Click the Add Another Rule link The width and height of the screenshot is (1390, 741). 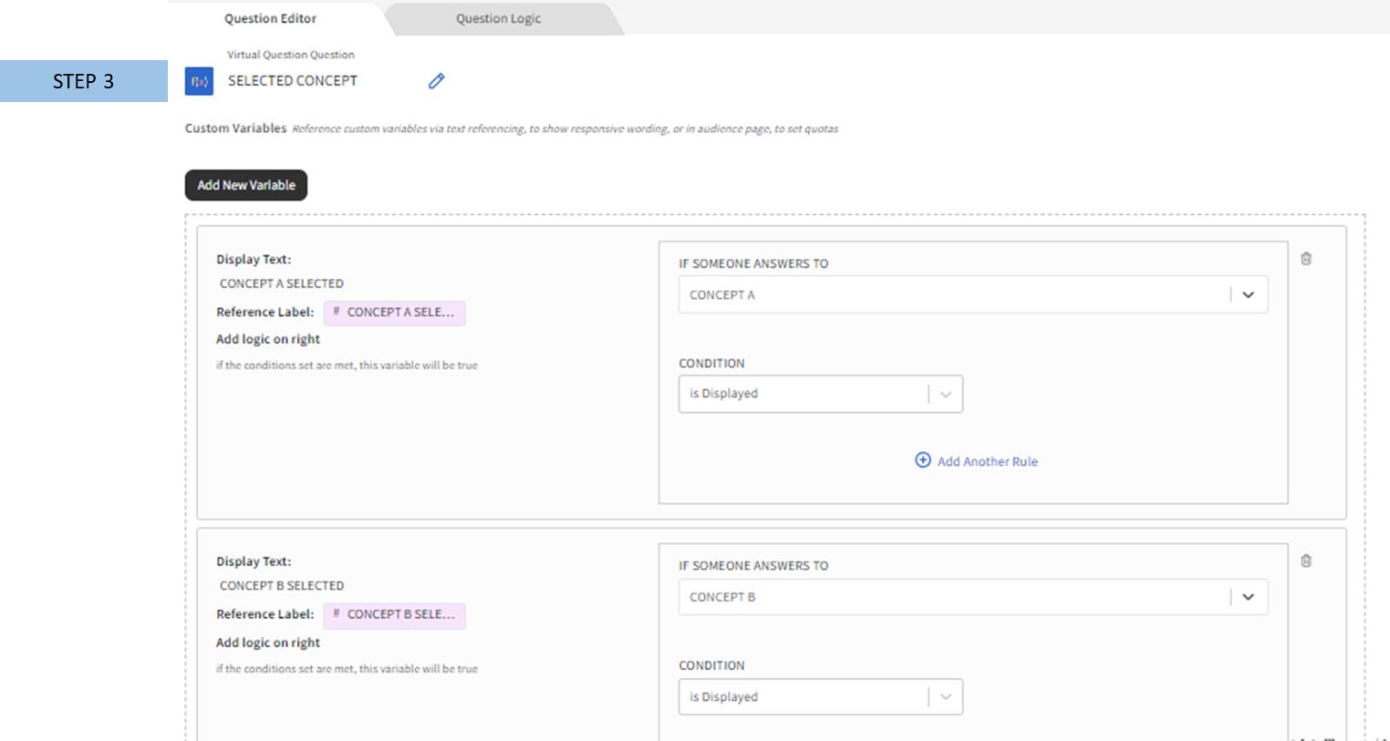(x=987, y=461)
